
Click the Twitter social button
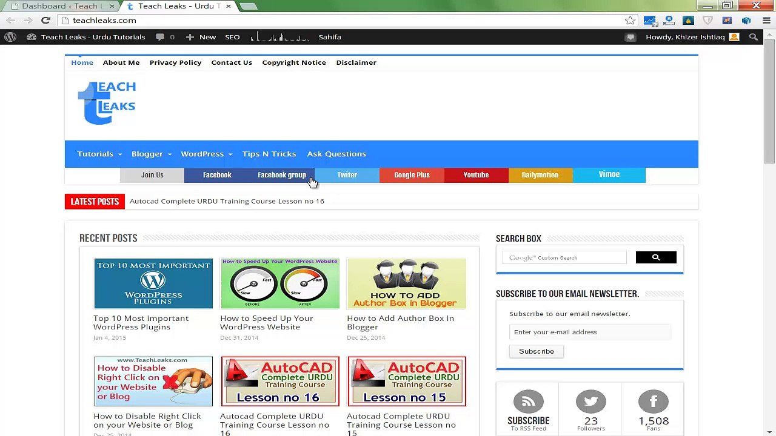coord(347,175)
